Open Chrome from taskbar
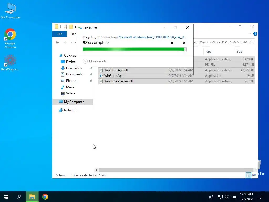269x202 pixels. (x=45, y=197)
